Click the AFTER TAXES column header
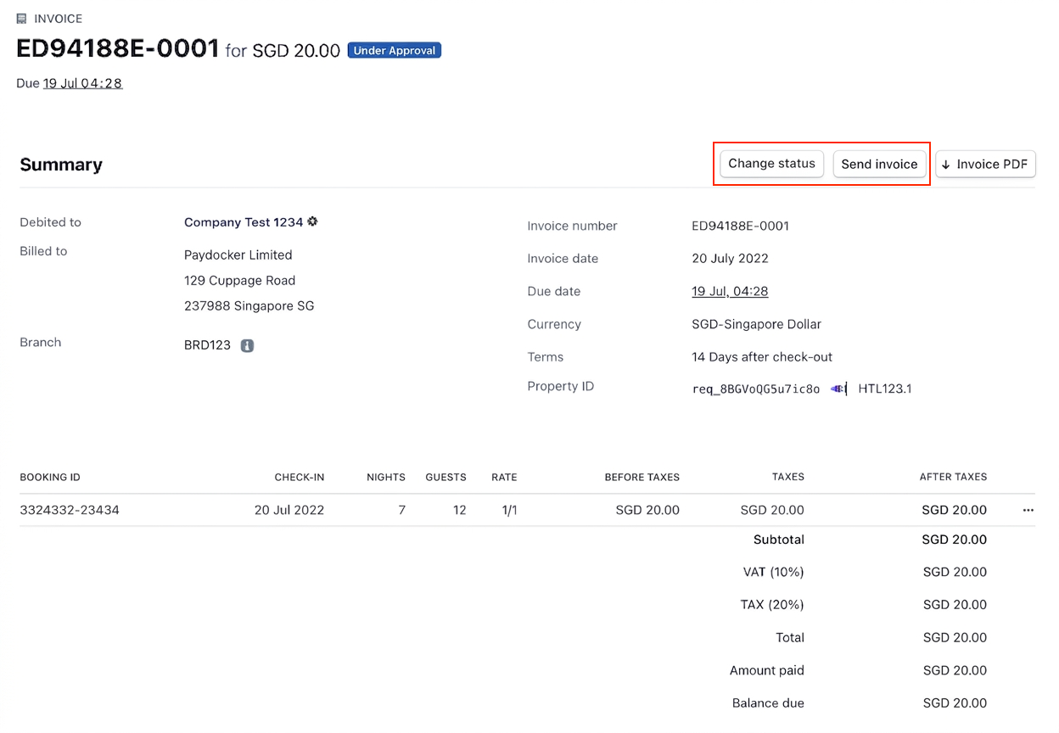1059x733 pixels. pyautogui.click(x=953, y=477)
